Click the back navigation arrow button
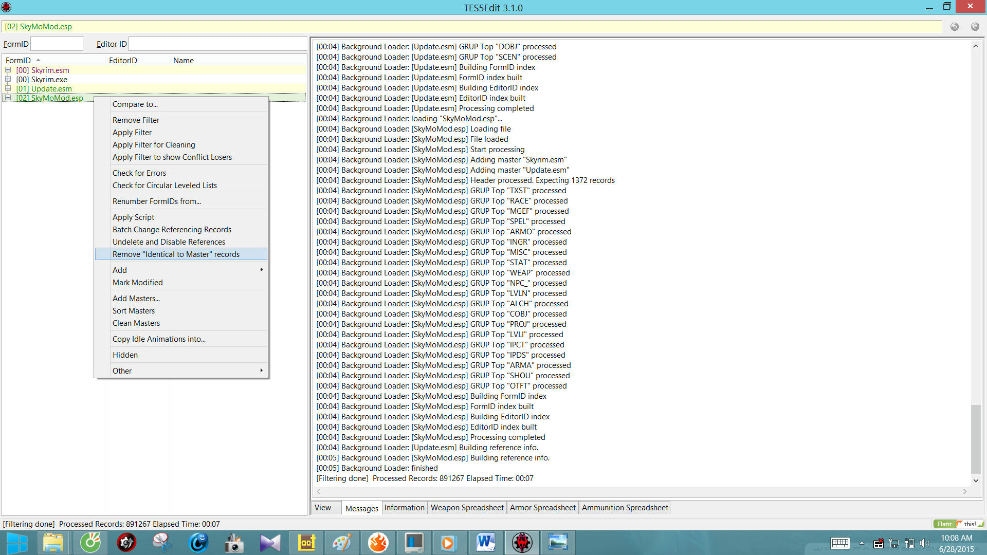Image resolution: width=987 pixels, height=555 pixels. click(955, 27)
